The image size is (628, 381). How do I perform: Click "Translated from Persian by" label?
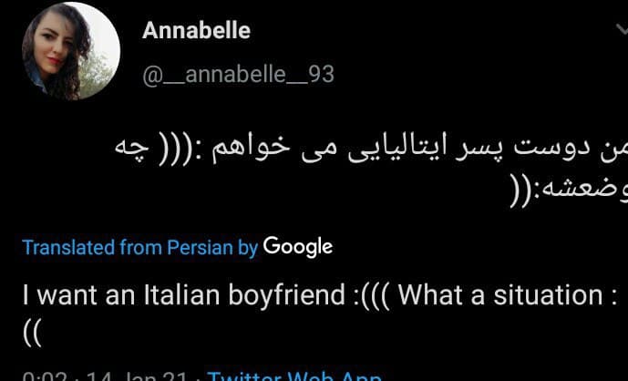(x=140, y=247)
